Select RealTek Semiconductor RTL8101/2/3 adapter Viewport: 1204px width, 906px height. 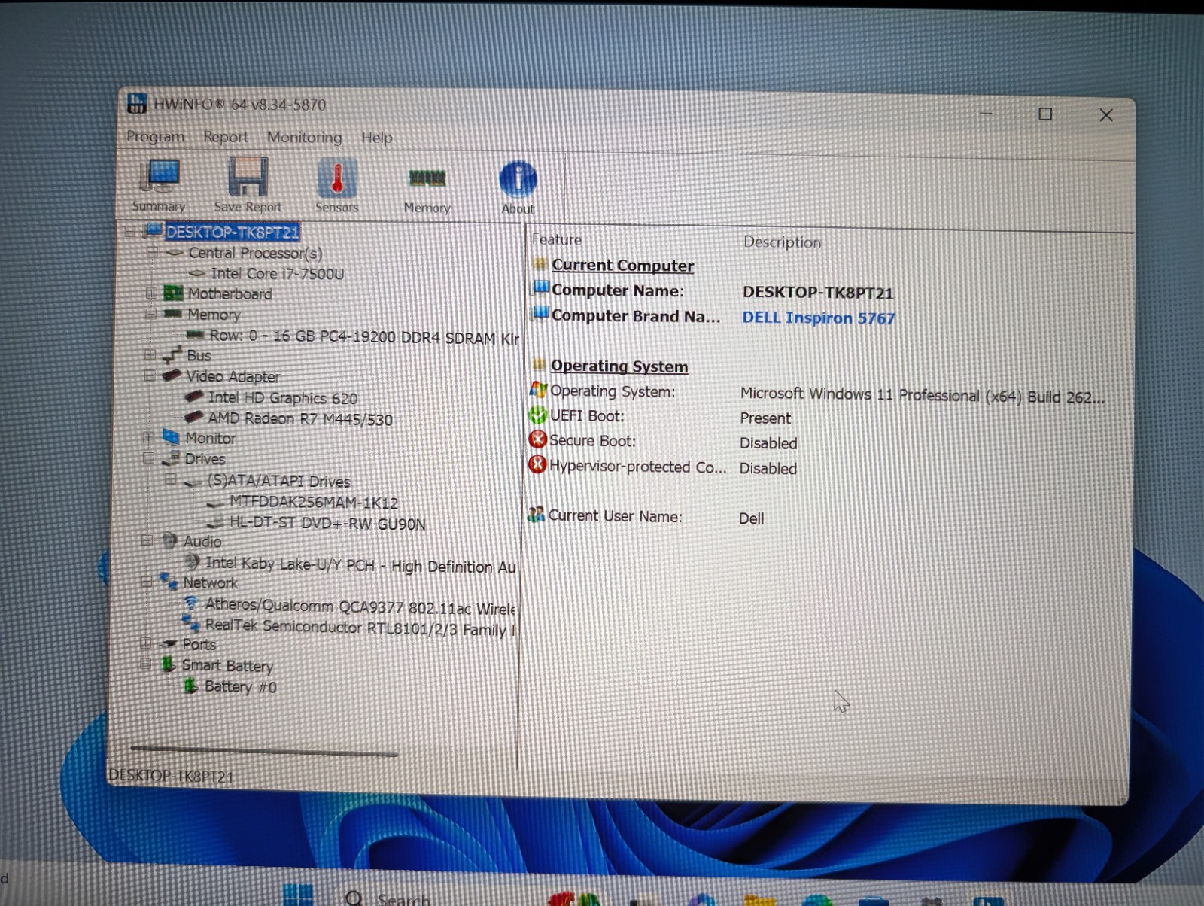360,627
